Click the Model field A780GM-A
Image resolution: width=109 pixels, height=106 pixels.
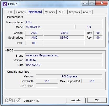50,27
